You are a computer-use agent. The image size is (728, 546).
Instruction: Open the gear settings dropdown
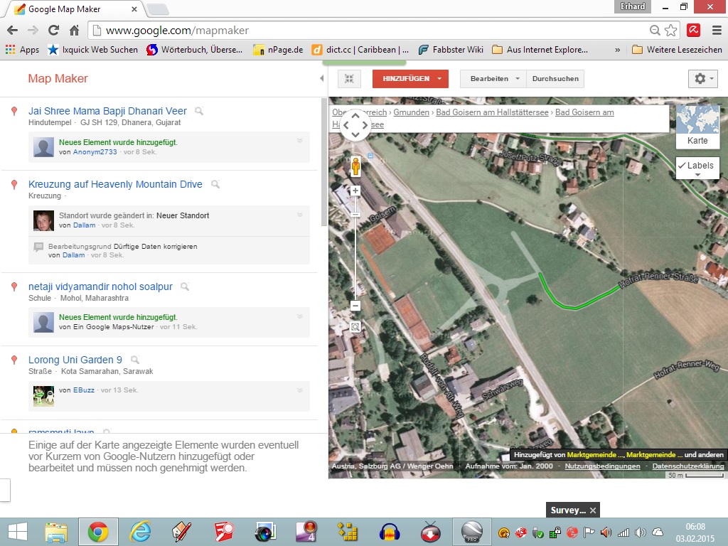703,79
